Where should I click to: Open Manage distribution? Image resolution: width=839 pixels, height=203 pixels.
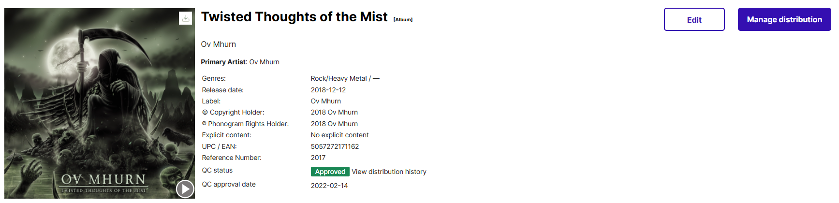[784, 19]
